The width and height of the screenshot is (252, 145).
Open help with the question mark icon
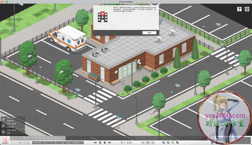(x=239, y=9)
